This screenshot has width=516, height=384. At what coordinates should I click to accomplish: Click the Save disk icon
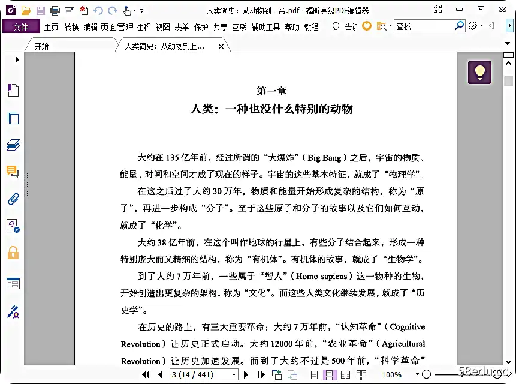[41, 11]
